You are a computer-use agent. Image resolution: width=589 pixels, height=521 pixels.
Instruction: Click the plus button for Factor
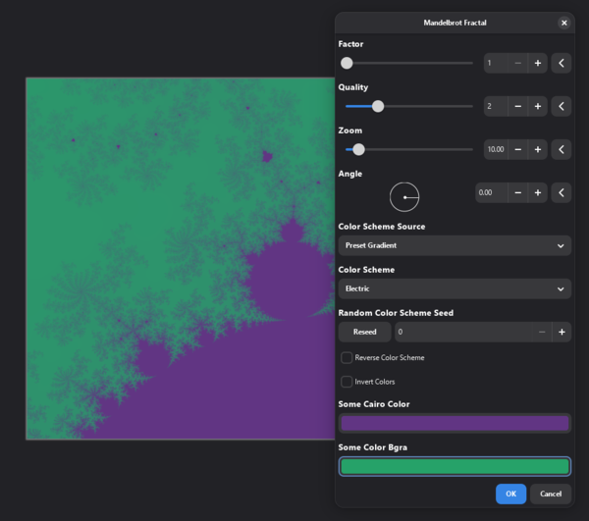538,63
